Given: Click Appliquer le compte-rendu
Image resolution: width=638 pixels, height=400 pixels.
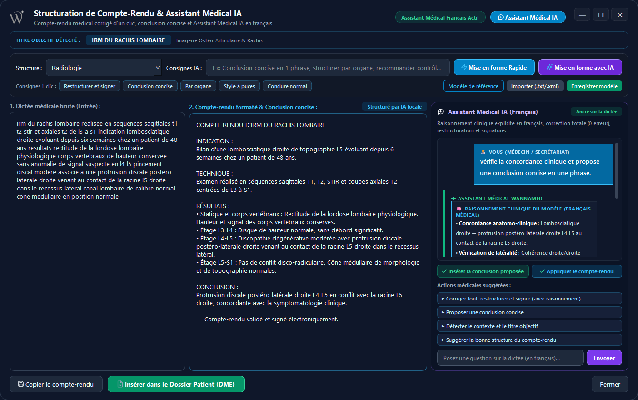Looking at the screenshot, I should (x=577, y=271).
